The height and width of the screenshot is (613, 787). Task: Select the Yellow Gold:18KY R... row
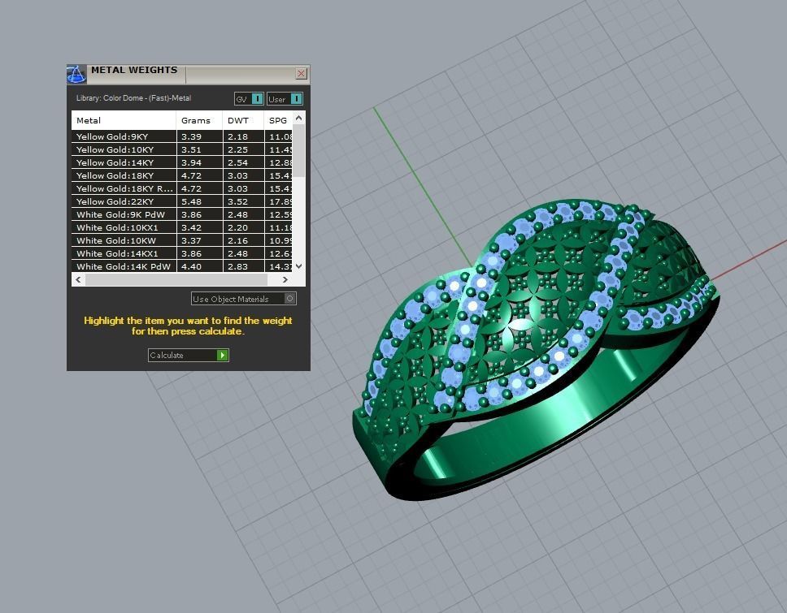tap(181, 188)
